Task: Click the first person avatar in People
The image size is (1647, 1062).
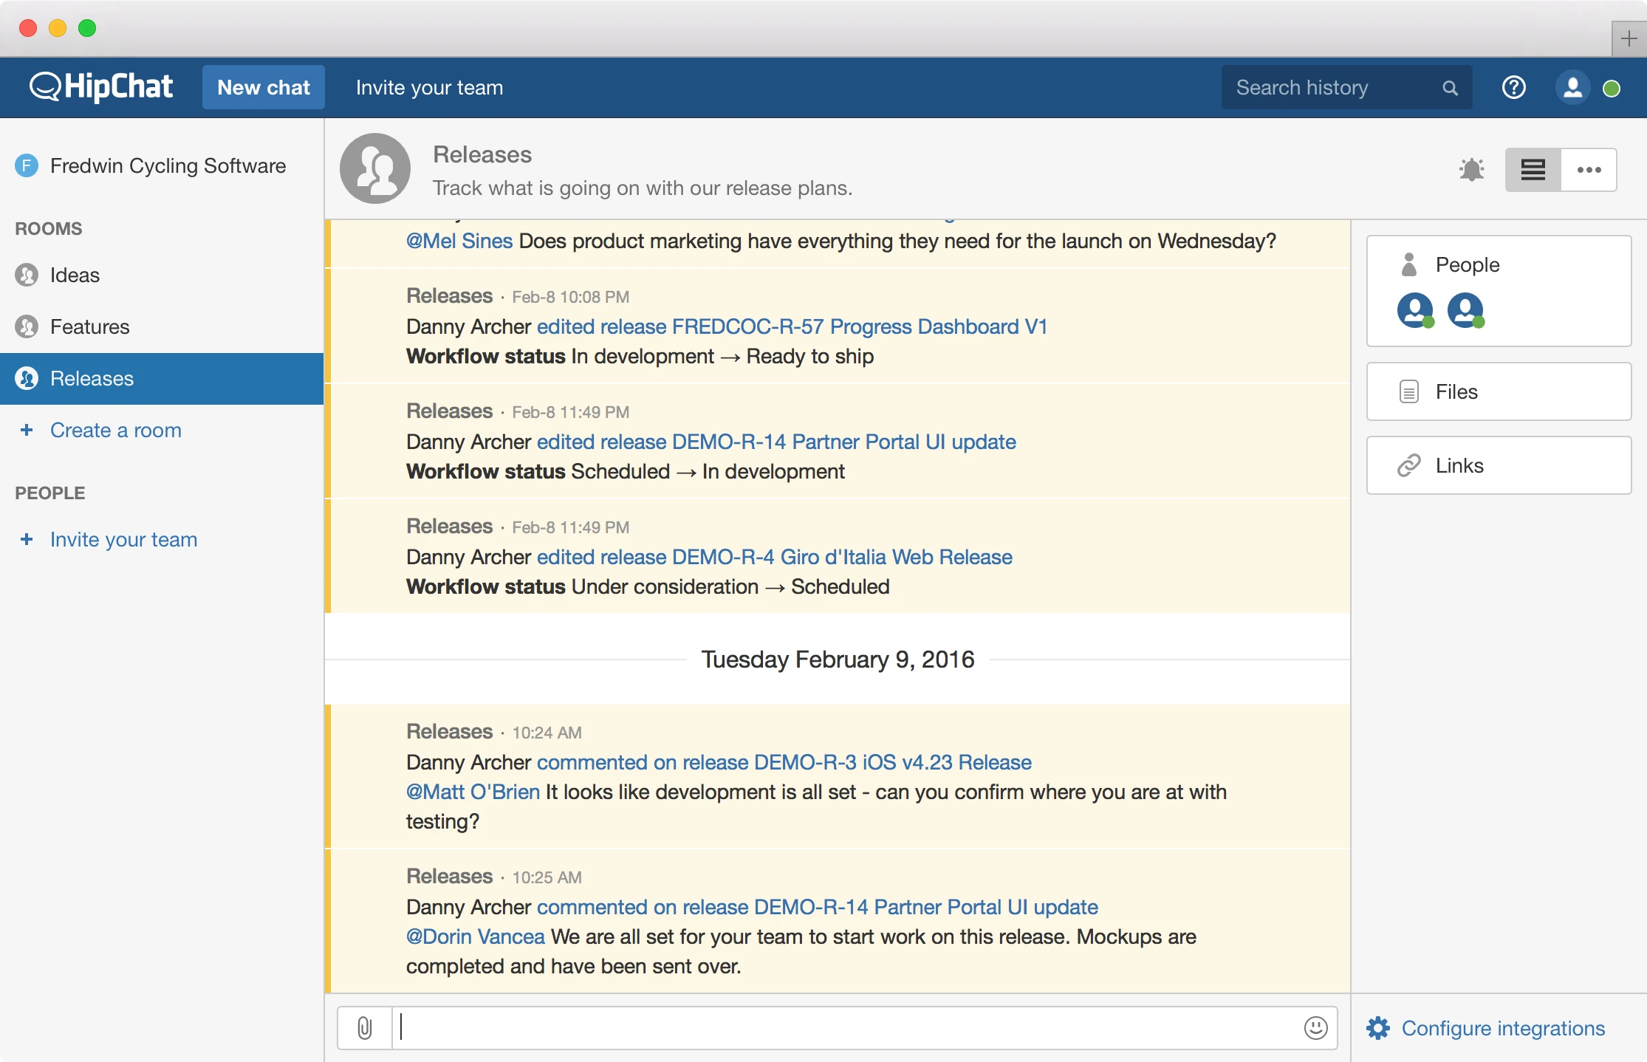Action: 1414,310
